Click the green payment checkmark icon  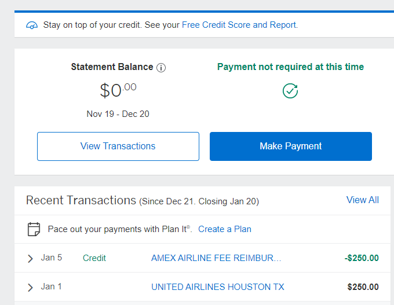[290, 91]
